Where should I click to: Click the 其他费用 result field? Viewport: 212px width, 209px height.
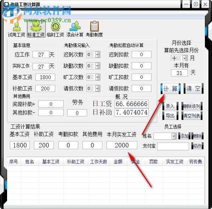click(92, 145)
